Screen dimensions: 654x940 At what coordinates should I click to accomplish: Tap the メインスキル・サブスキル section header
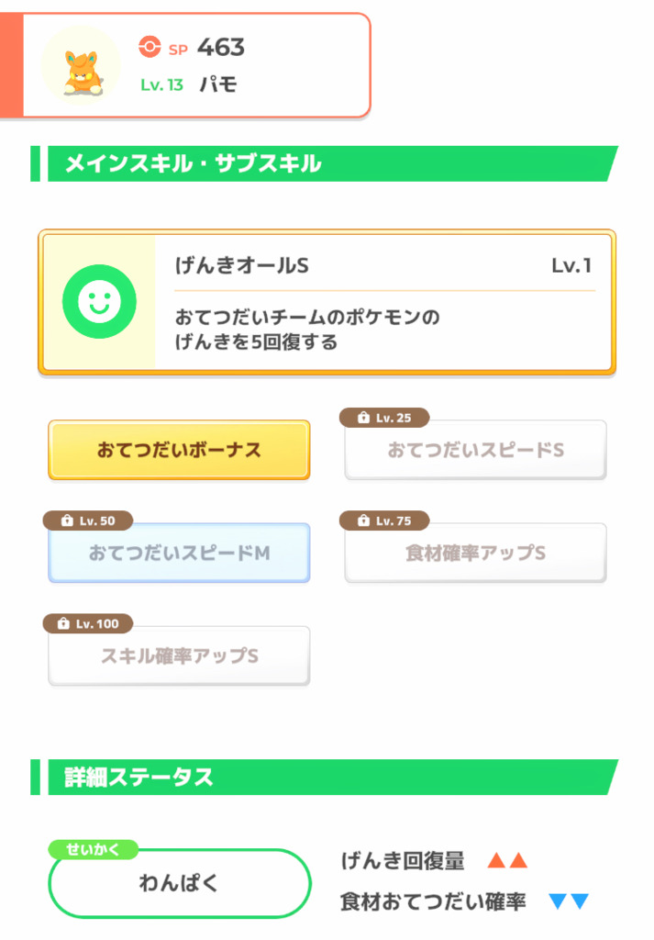tap(325, 163)
